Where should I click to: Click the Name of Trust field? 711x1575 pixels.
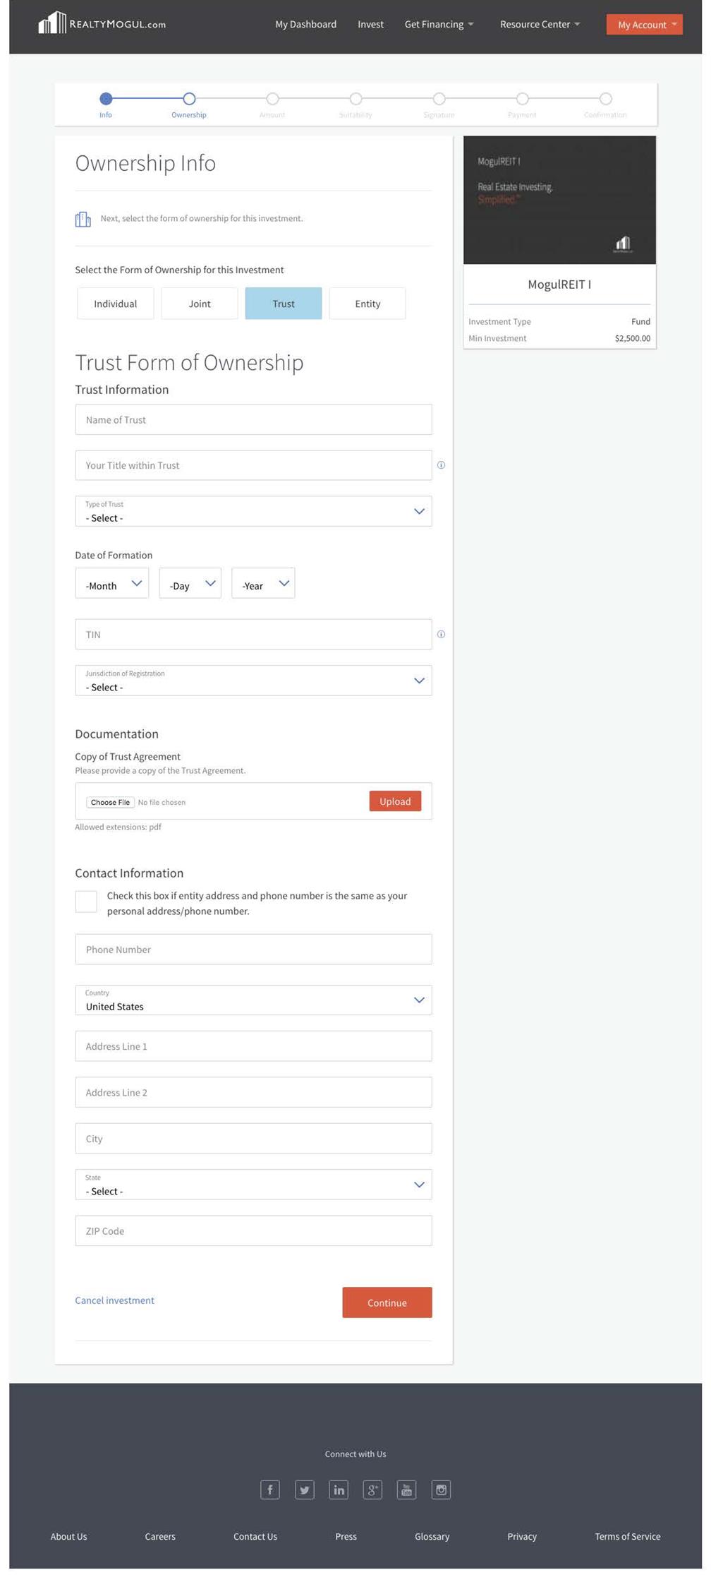tap(253, 419)
